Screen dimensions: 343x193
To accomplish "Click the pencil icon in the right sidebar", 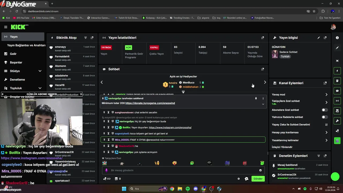I will 337,48.
